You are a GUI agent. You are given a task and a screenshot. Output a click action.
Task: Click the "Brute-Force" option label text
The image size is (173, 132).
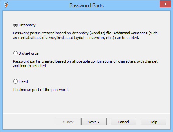pos(29,53)
